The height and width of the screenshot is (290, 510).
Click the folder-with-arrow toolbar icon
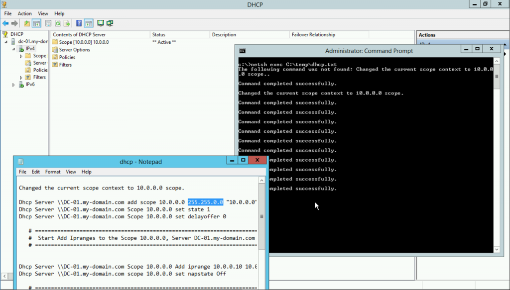coord(28,23)
